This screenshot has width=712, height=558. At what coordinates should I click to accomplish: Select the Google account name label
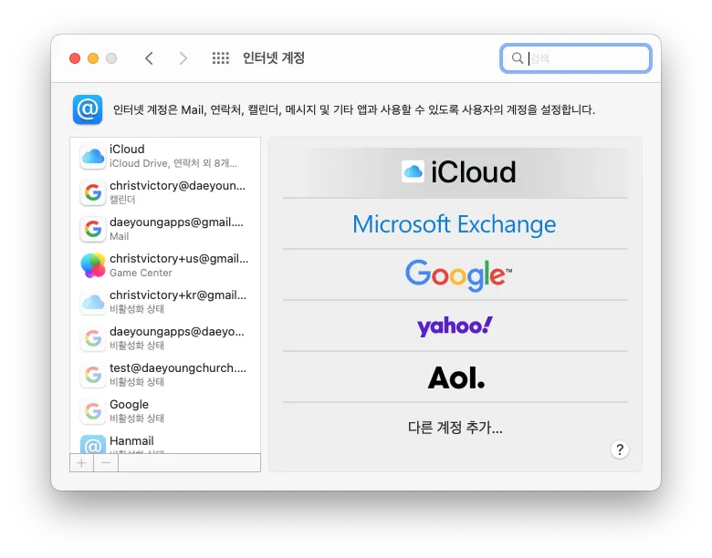129,404
